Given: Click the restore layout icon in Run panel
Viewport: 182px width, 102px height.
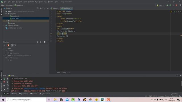Looking at the screenshot, I should (x=4, y=86).
